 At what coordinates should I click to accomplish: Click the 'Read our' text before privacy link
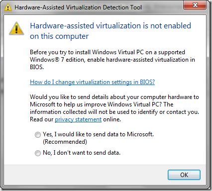(42, 119)
